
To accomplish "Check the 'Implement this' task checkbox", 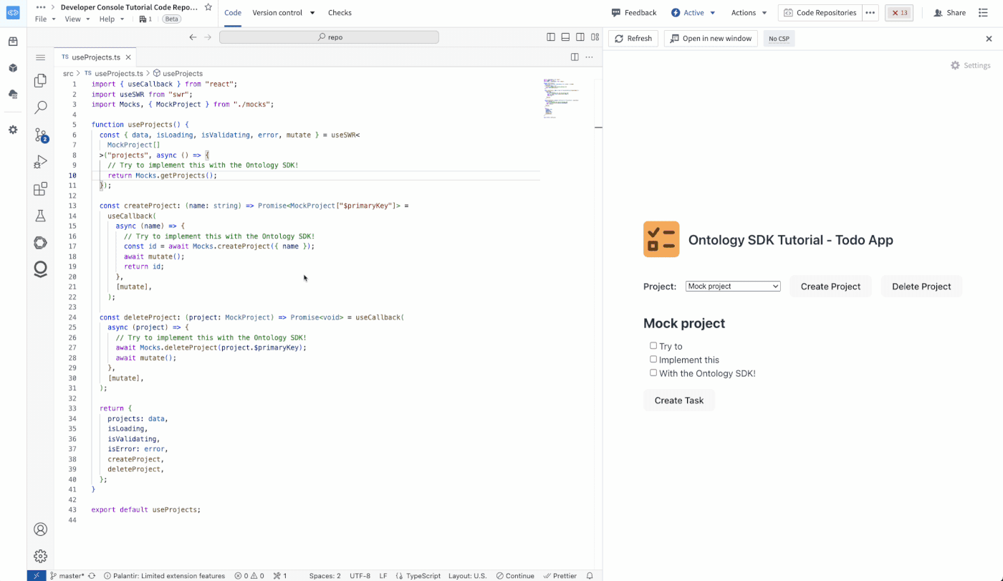I will pyautogui.click(x=653, y=360).
